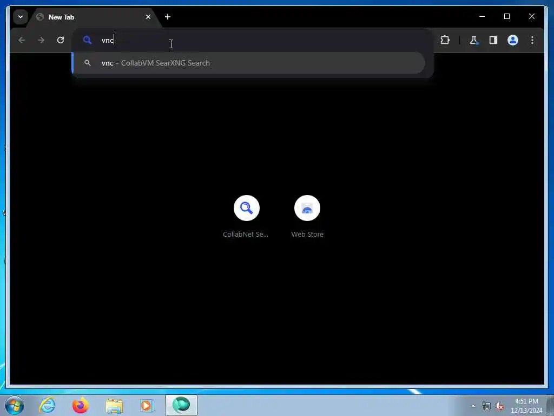Open Windows Explorer from taskbar

[114, 405]
